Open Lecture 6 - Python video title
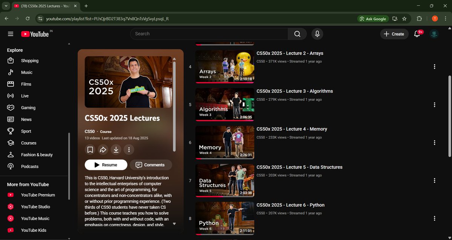Image resolution: width=452 pixels, height=240 pixels. 290,205
